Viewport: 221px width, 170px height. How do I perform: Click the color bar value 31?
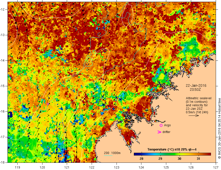pos(198,159)
